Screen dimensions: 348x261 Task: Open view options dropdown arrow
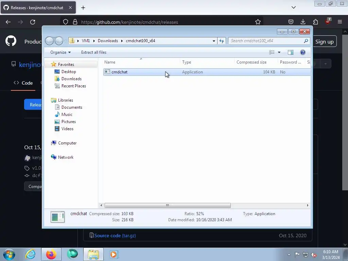[279, 52]
